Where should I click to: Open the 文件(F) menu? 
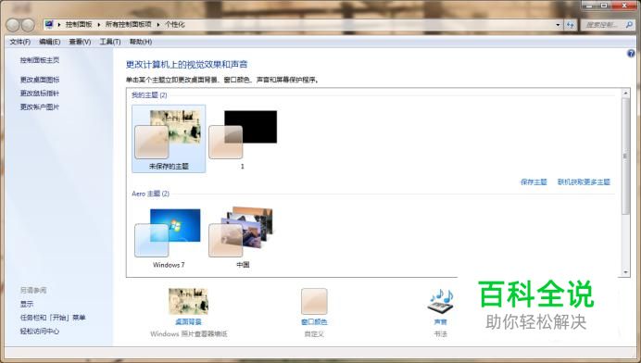click(20, 42)
